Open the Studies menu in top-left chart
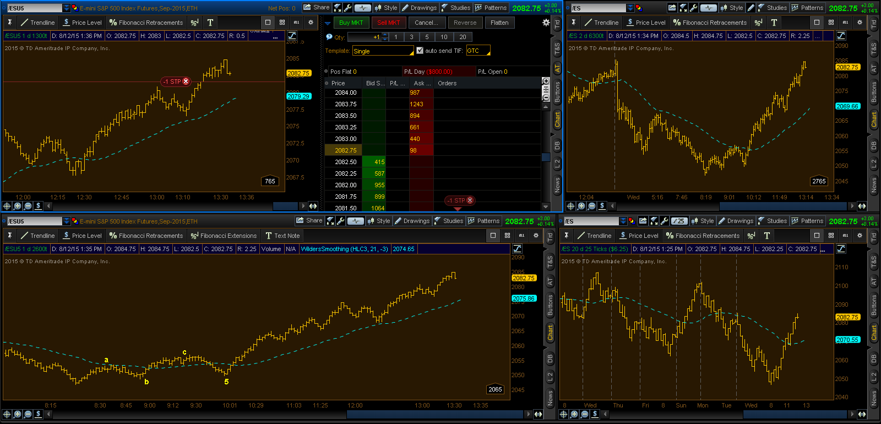The image size is (881, 424). point(456,8)
